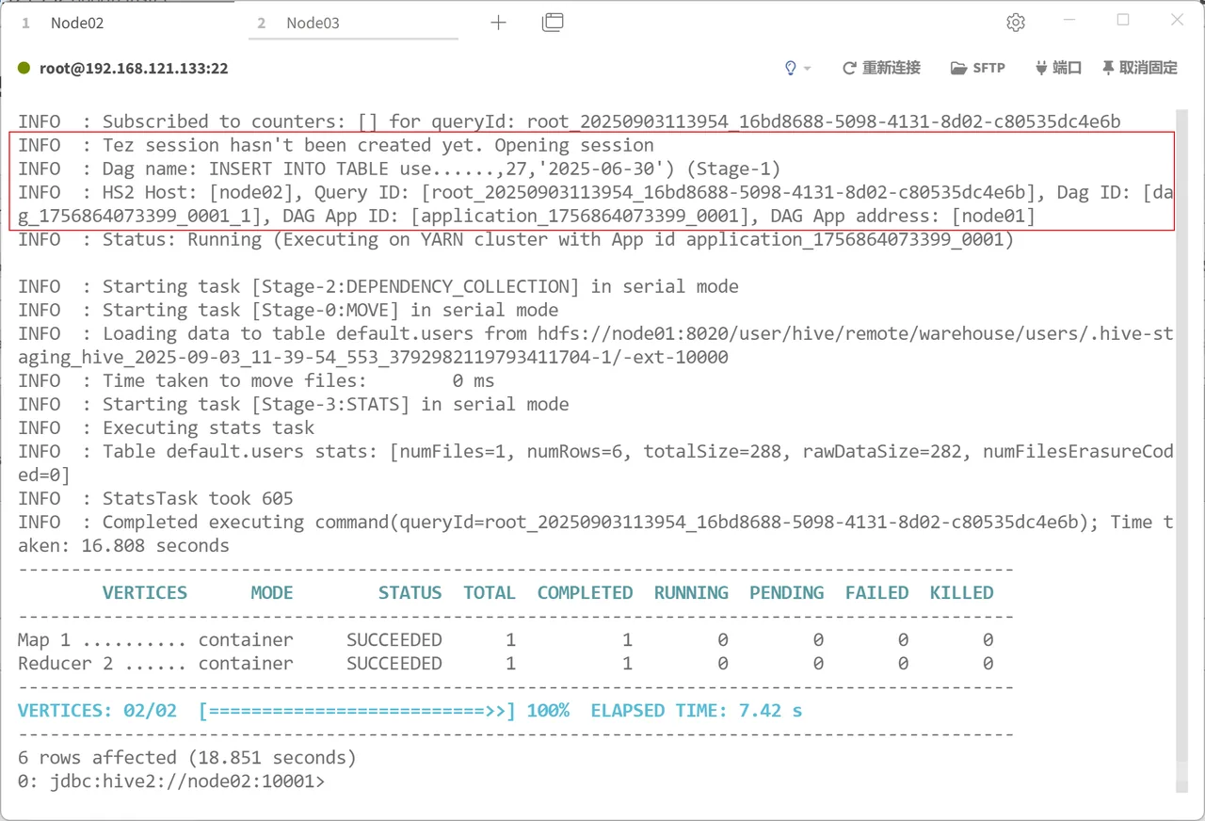1205x821 pixels.
Task: Click 'Subscribed to counters' line
Action: tap(570, 122)
